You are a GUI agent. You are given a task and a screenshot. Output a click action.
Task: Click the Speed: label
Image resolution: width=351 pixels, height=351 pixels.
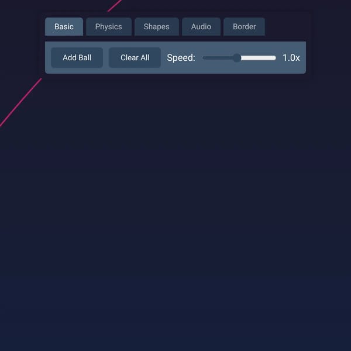181,58
